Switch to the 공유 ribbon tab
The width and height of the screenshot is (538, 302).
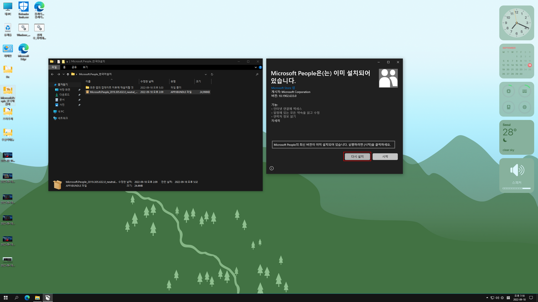pyautogui.click(x=74, y=67)
